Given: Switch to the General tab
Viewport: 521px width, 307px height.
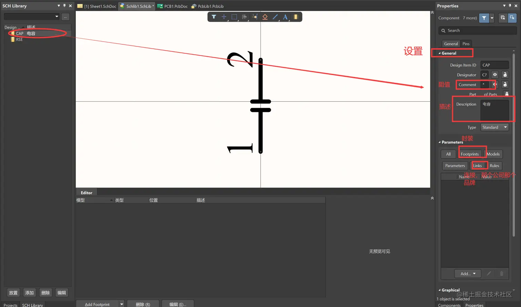Looking at the screenshot, I should 451,44.
